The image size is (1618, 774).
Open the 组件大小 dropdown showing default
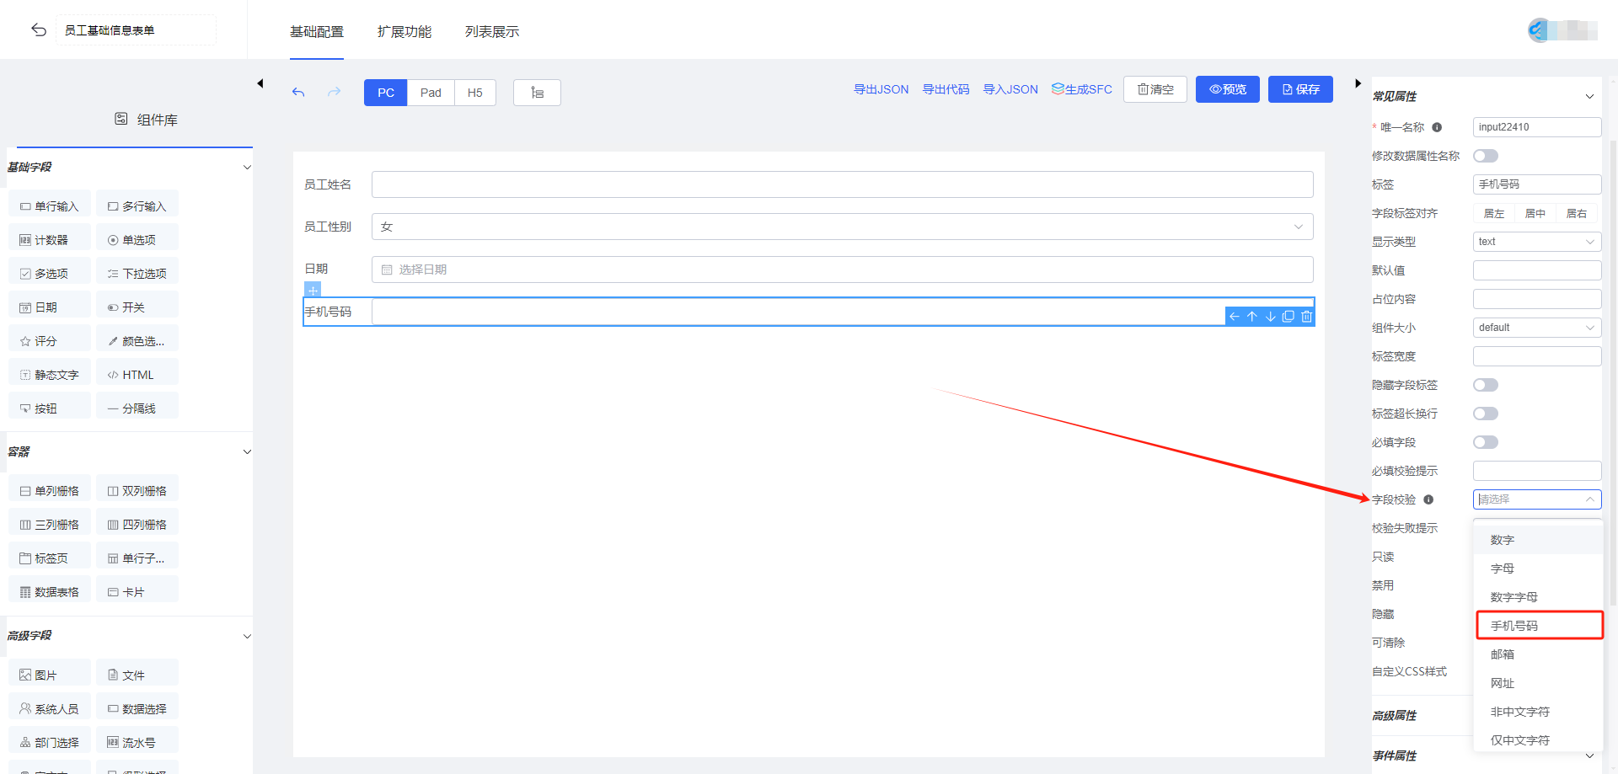point(1536,328)
